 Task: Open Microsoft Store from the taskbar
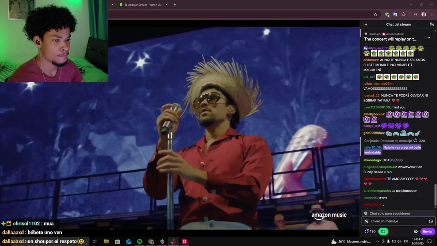click(x=117, y=242)
